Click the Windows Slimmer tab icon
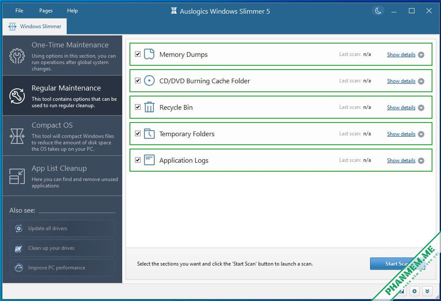441x301 pixels. coord(12,26)
